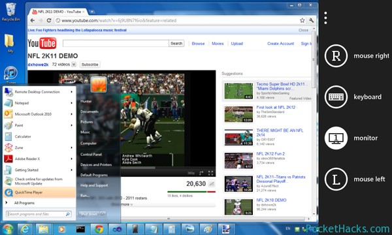This screenshot has height=235, width=392.
Task: Open the My folder desktop icon
Action: (10, 43)
